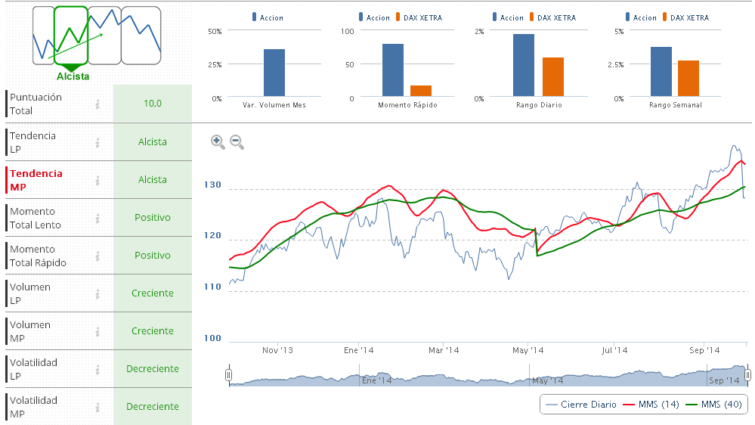
Task: Click info icon beside Tendencia MP
Action: pos(97,180)
